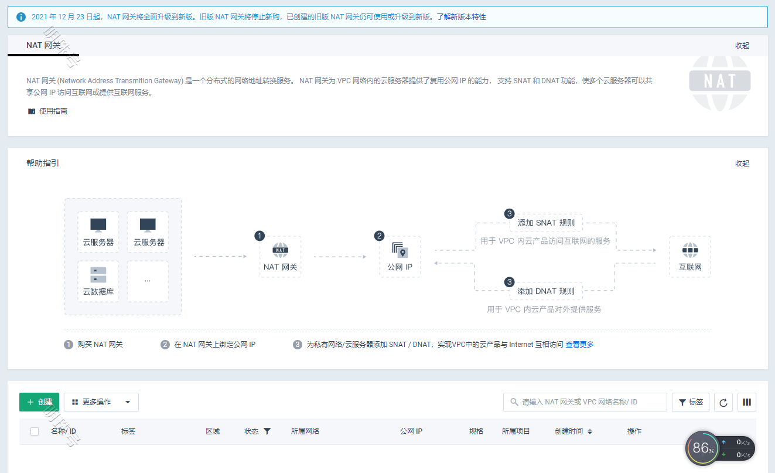The height and width of the screenshot is (473, 775).
Task: Select the NAT 网关 tab header
Action: tap(43, 45)
